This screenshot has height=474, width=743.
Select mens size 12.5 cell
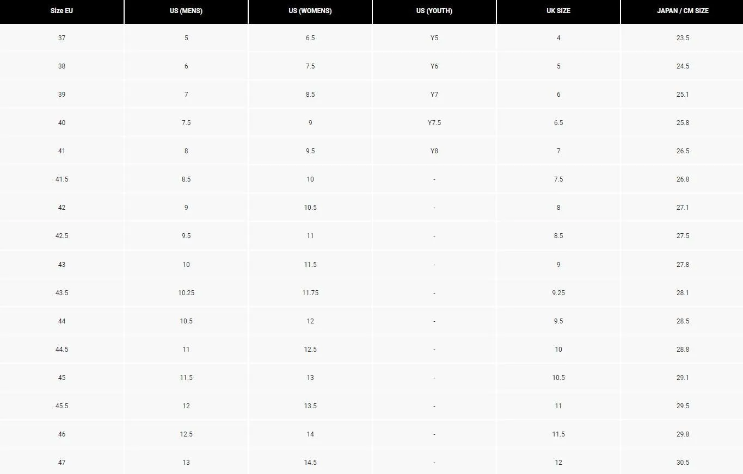click(x=186, y=434)
